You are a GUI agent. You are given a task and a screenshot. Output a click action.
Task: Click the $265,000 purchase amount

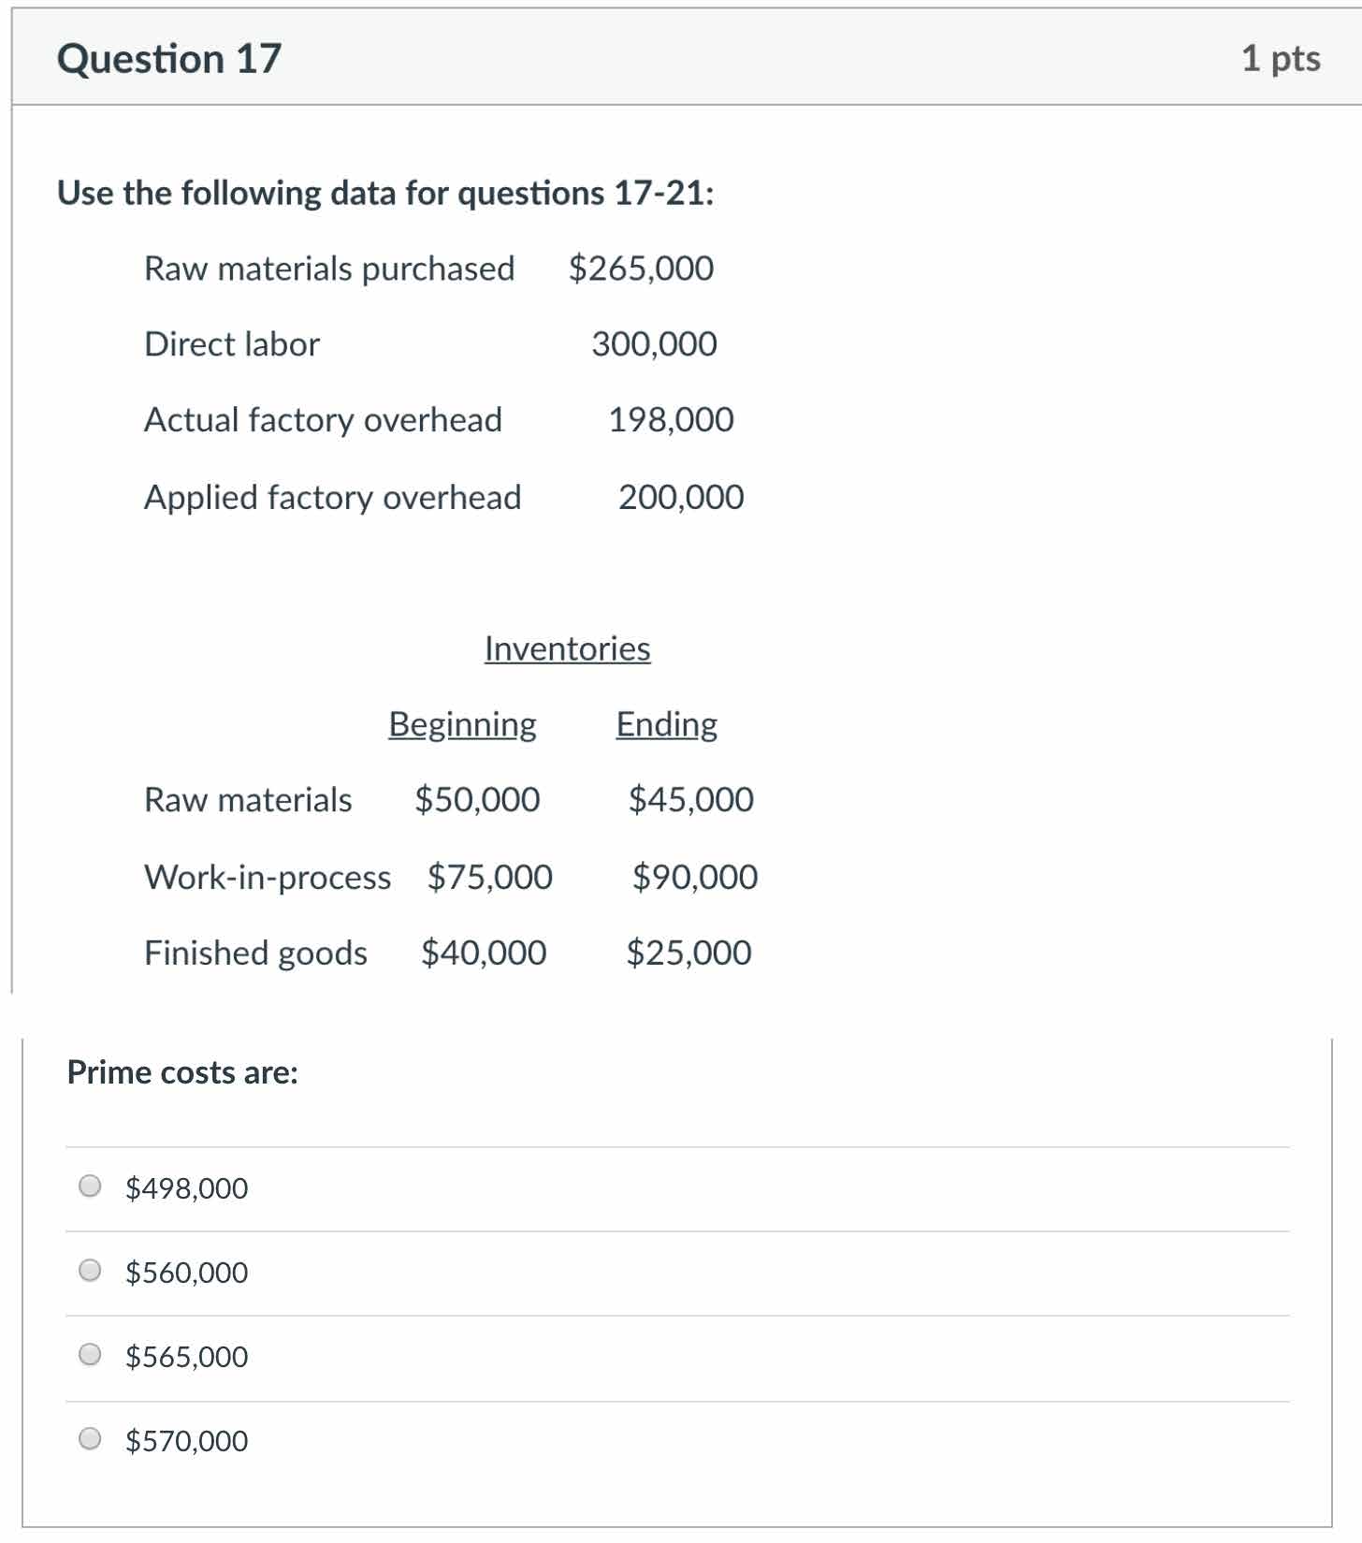click(x=641, y=269)
